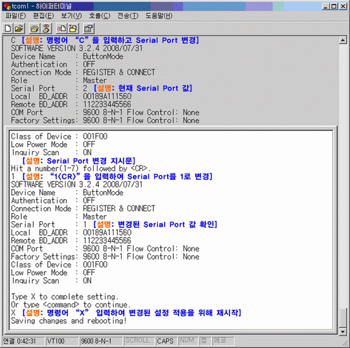Click the window title 'tcom1 - 하이퍼터미널'
Image resolution: width=350 pixels, height=348 pixels.
42,6
